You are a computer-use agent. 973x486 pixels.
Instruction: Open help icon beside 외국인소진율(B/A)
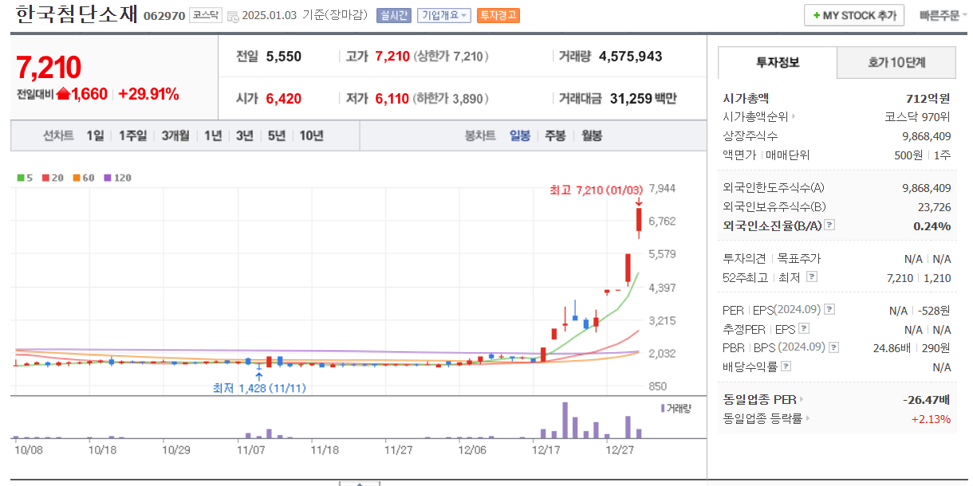829,225
